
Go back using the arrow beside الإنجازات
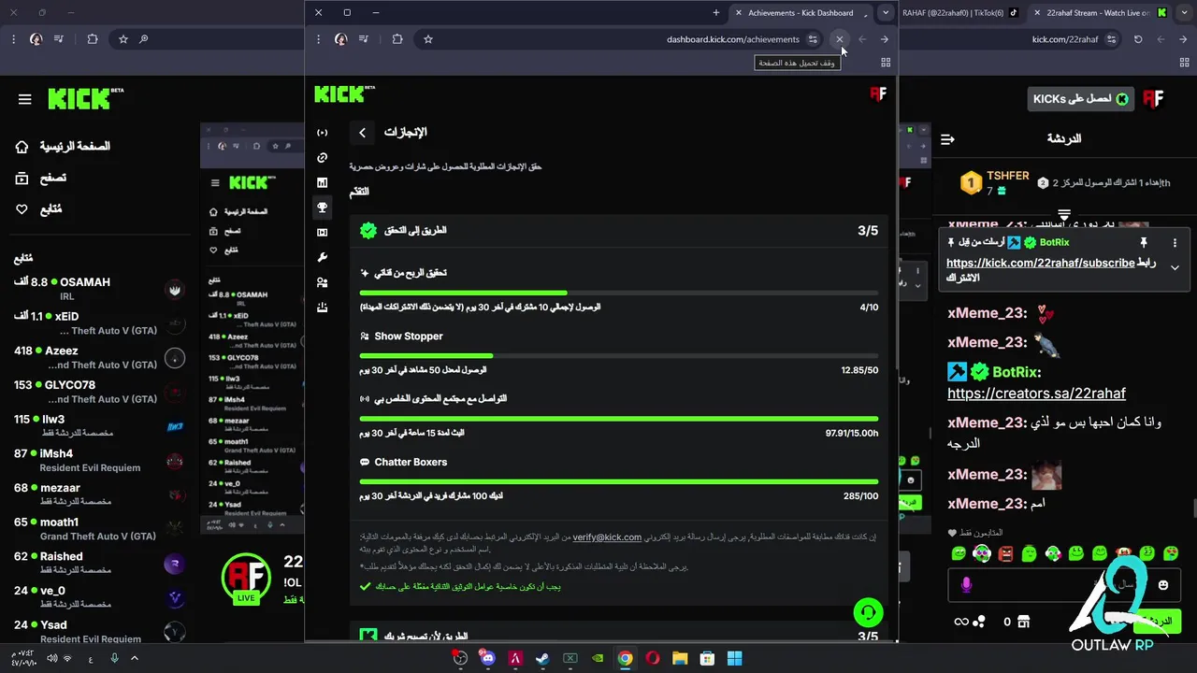tap(363, 133)
